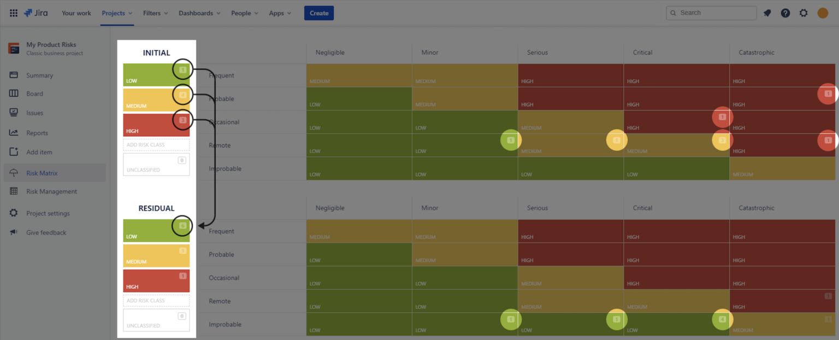Click the user profile avatar
The height and width of the screenshot is (340, 839).
pos(823,13)
